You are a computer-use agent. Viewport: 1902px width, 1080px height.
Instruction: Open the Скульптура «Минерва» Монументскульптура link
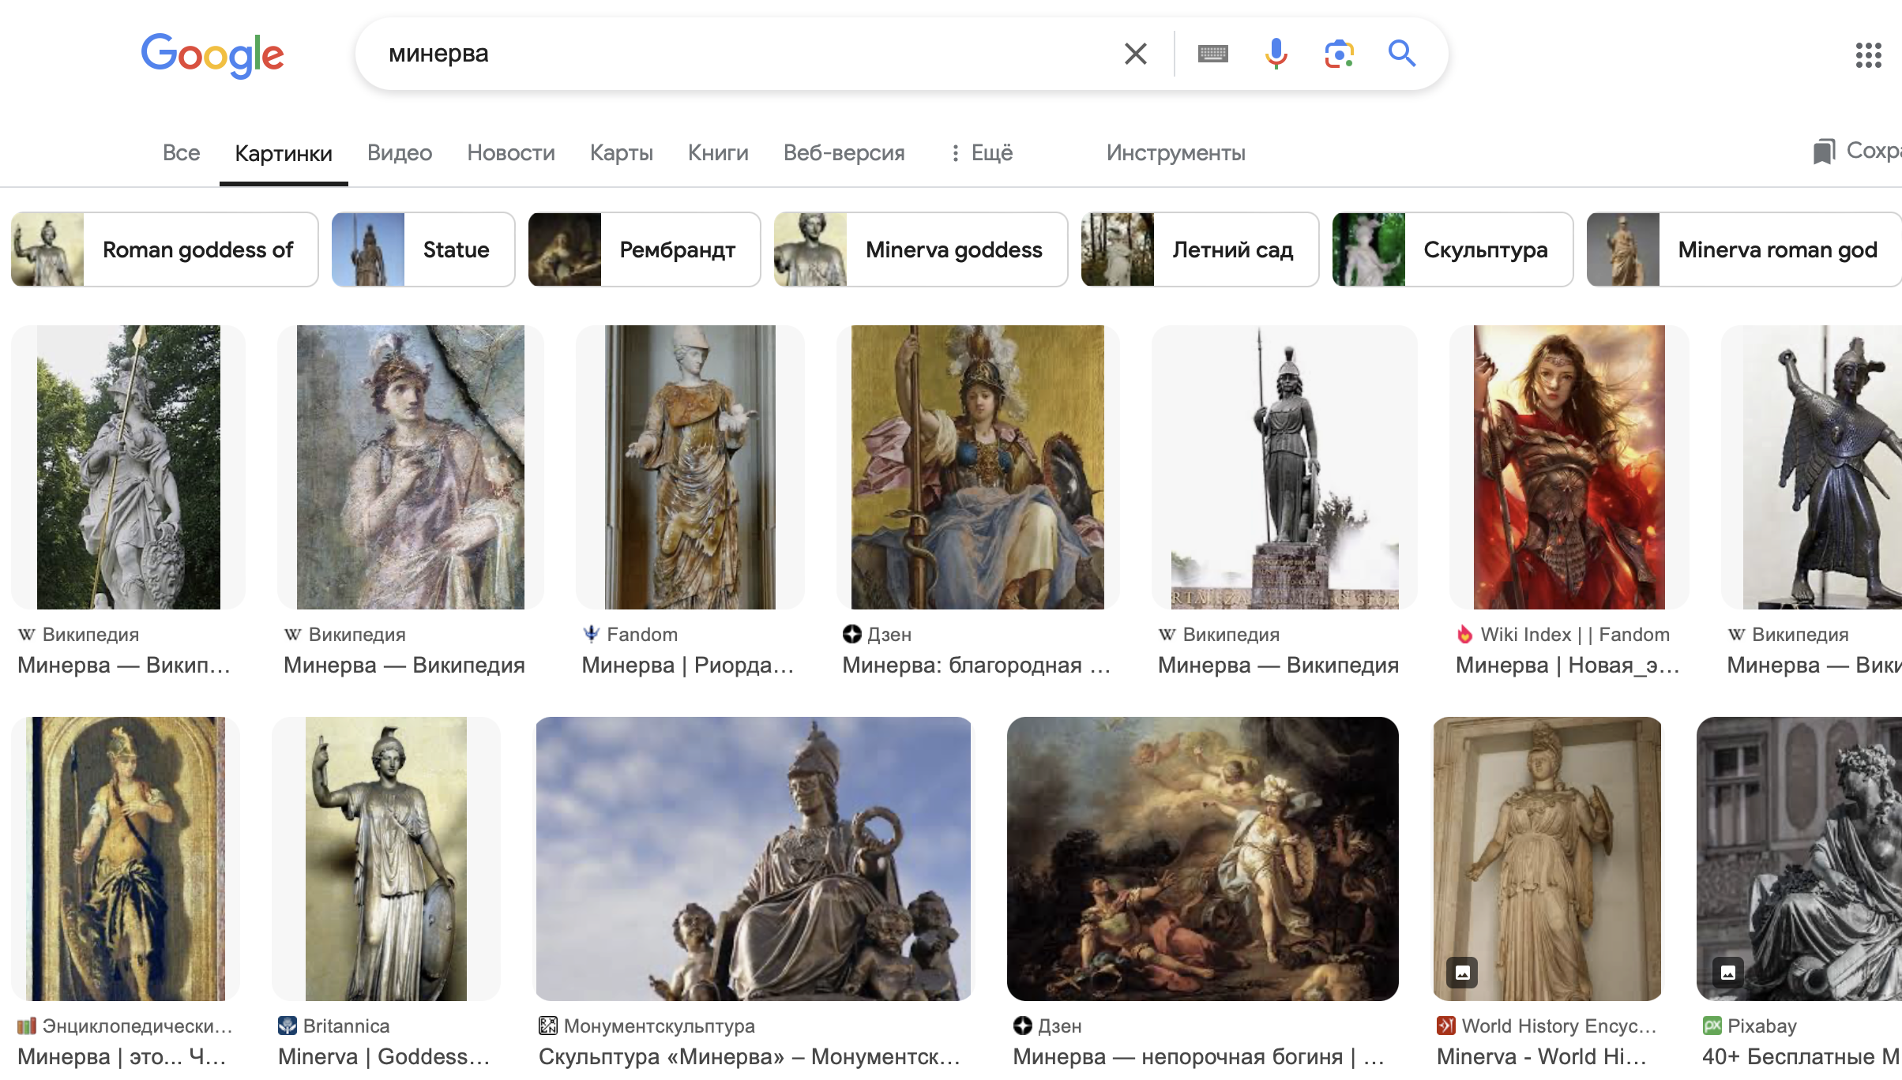pyautogui.click(x=750, y=1056)
